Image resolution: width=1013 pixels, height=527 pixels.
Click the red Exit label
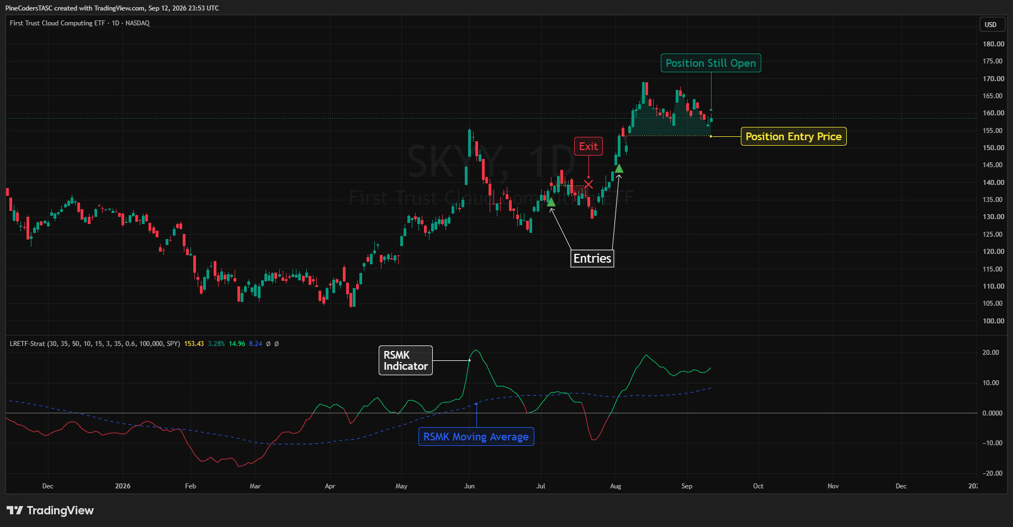pos(588,146)
